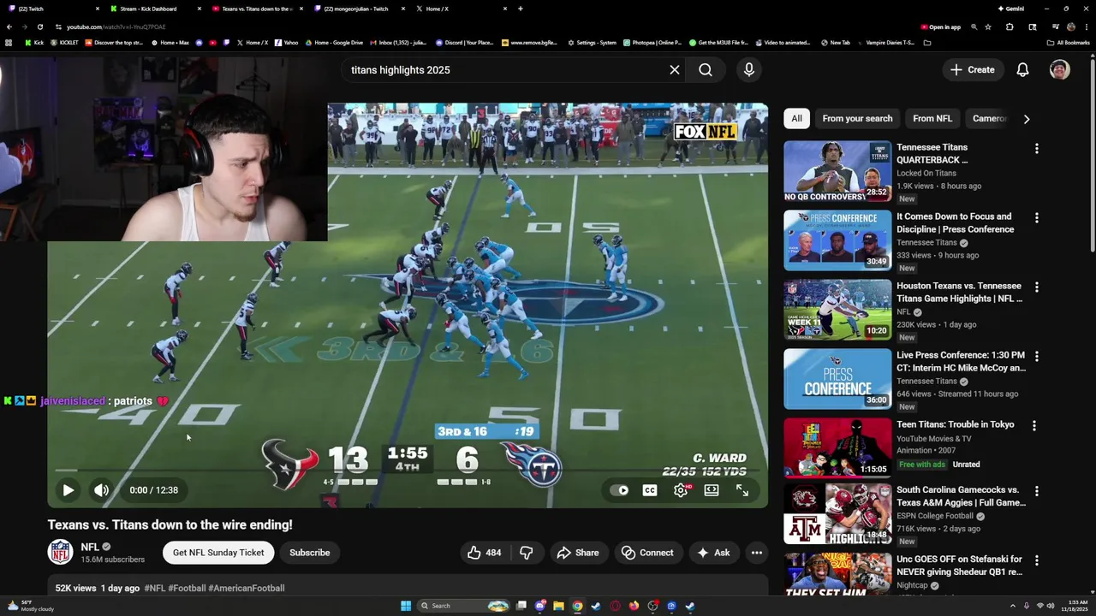This screenshot has width=1096, height=616.
Task: Open the Chrome three-dot menu
Action: coord(1087,27)
